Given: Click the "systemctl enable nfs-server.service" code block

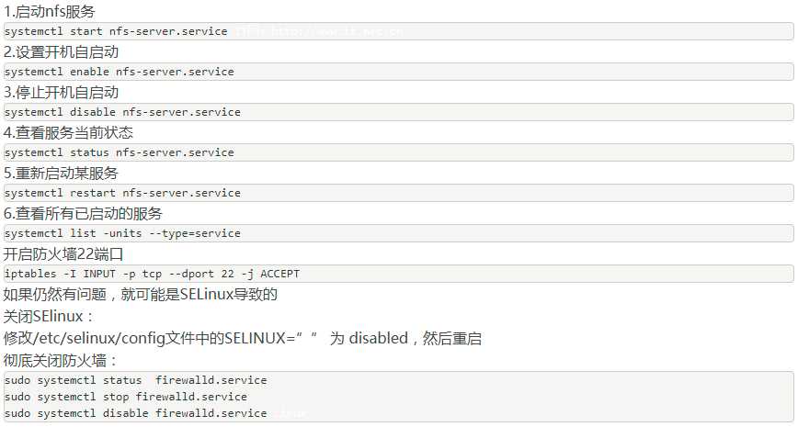Looking at the screenshot, I should pos(120,72).
